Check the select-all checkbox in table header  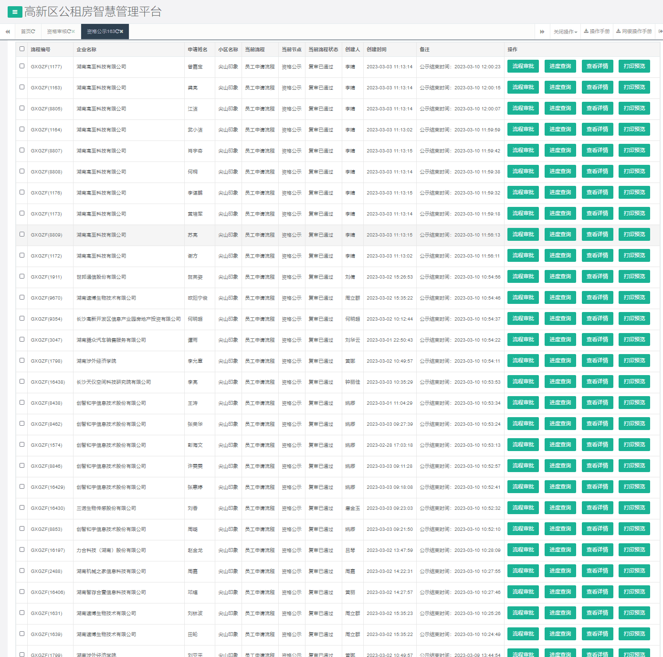coord(22,49)
